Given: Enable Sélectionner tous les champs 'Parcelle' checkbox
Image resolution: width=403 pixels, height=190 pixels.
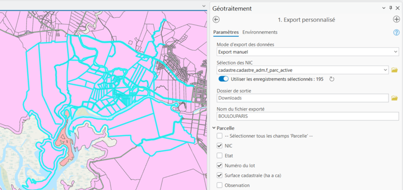Looking at the screenshot, I should click(x=219, y=136).
